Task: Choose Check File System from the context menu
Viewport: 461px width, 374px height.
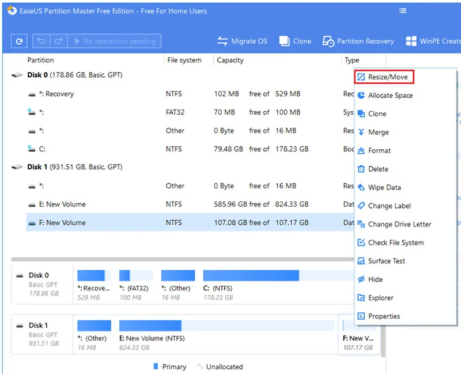Action: click(x=406, y=243)
